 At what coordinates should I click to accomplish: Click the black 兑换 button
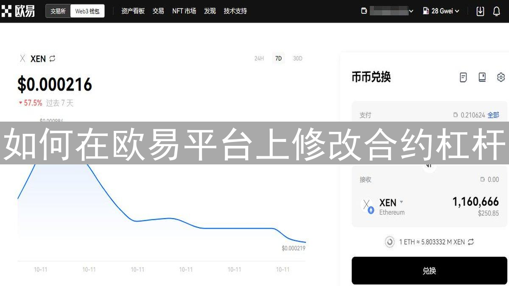pyautogui.click(x=429, y=270)
